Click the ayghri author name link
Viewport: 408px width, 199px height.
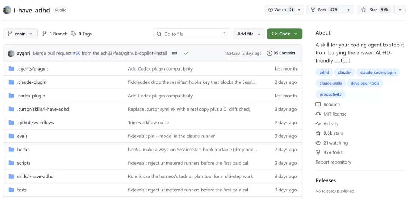(x=24, y=53)
